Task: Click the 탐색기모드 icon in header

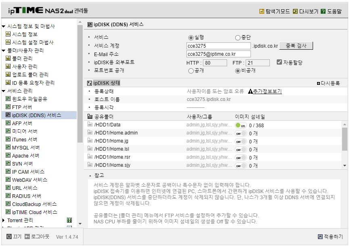Action: click(x=261, y=11)
